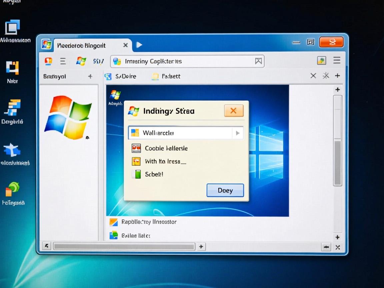384x288 pixels.
Task: Open the hamburger menu at top right
Action: click(x=337, y=60)
